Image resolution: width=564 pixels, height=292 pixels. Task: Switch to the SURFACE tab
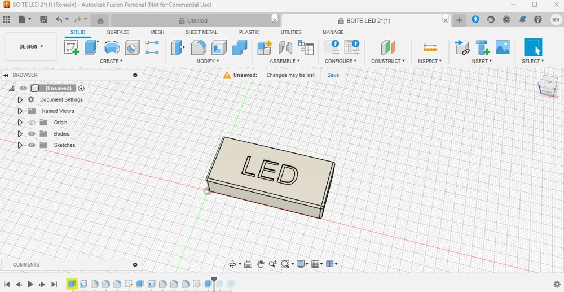pos(118,32)
